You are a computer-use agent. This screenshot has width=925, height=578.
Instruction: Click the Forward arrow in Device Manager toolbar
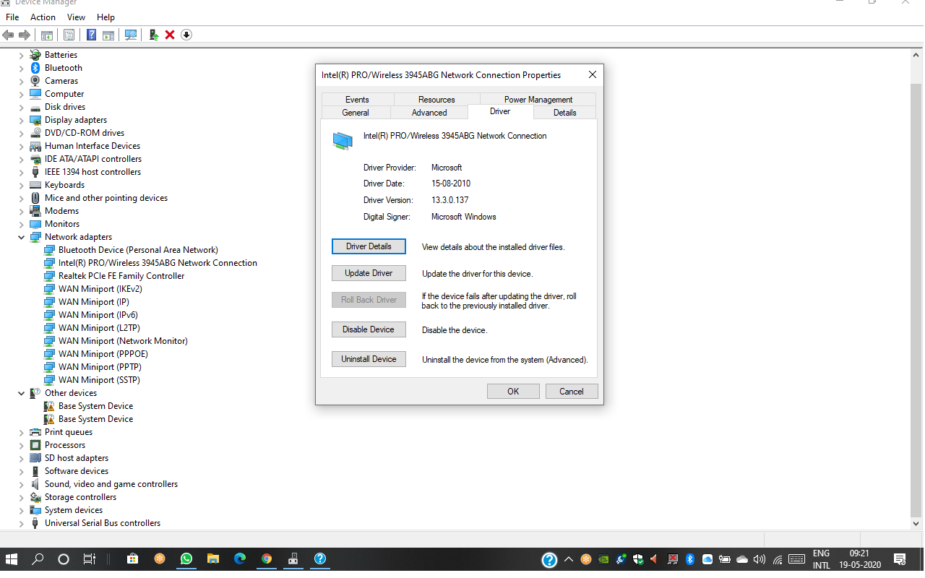click(x=25, y=35)
